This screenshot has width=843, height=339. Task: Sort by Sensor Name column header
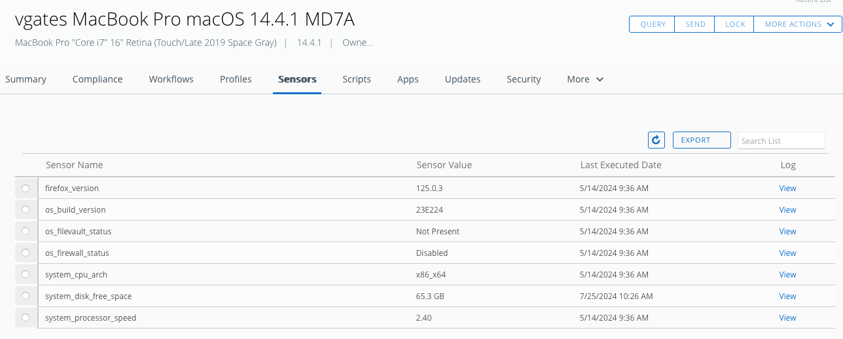coord(74,165)
